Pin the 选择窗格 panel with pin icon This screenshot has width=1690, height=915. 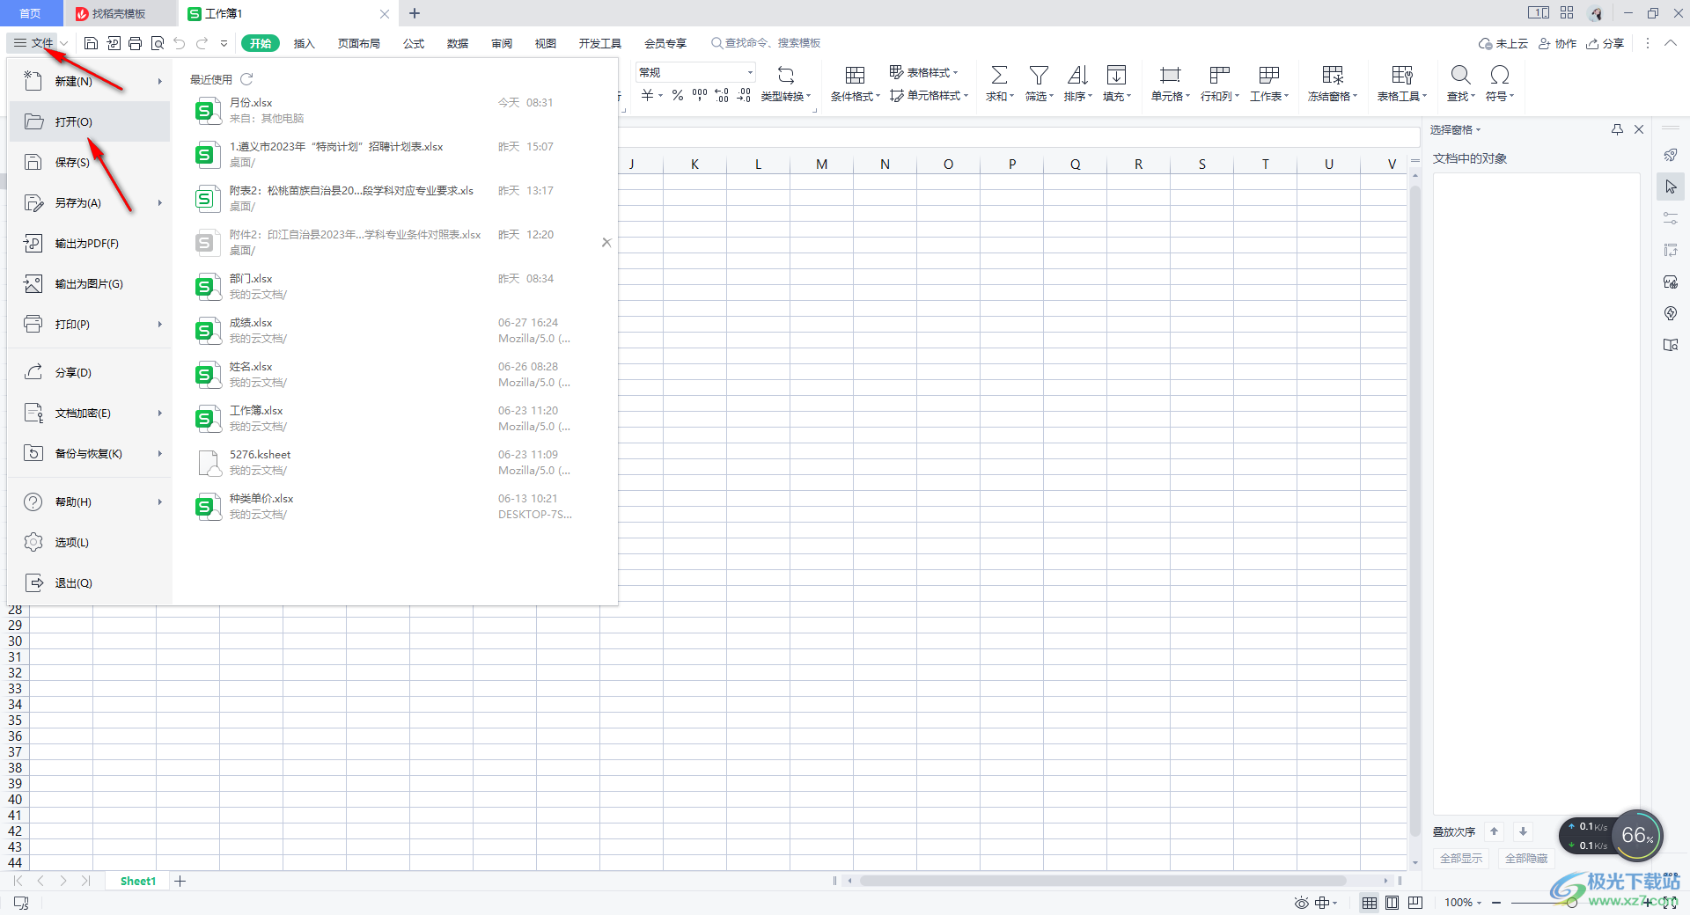pyautogui.click(x=1617, y=129)
